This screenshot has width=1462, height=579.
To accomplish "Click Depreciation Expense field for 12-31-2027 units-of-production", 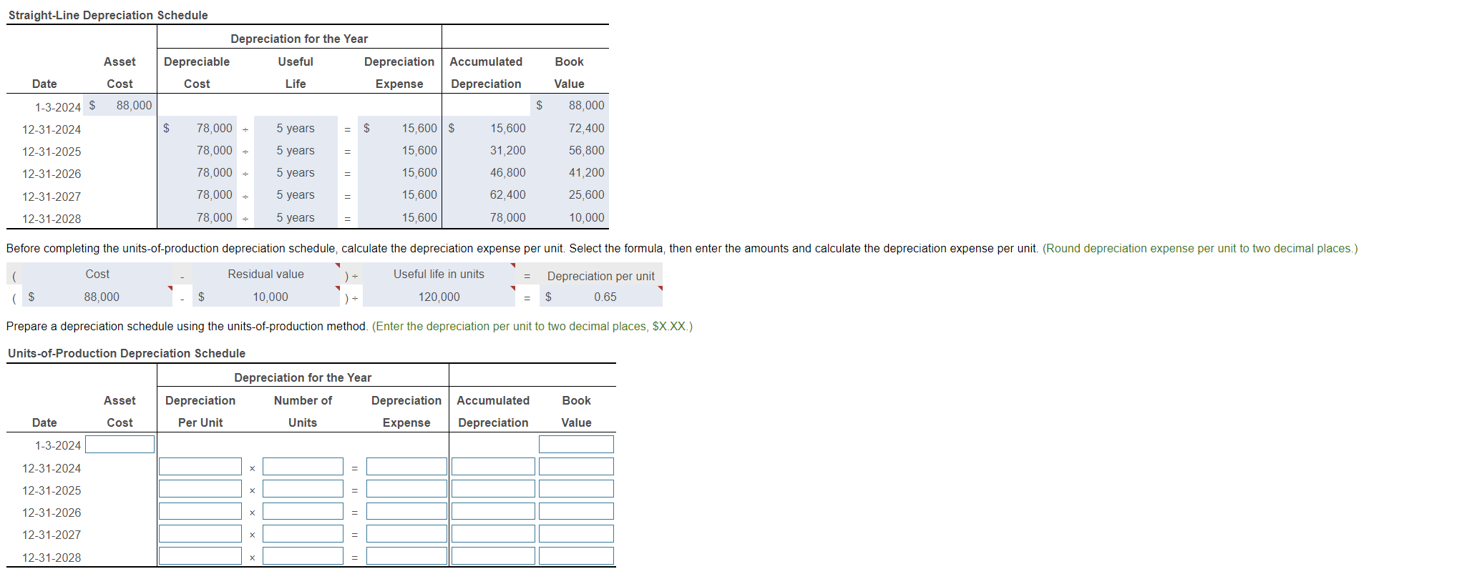I will pyautogui.click(x=406, y=533).
